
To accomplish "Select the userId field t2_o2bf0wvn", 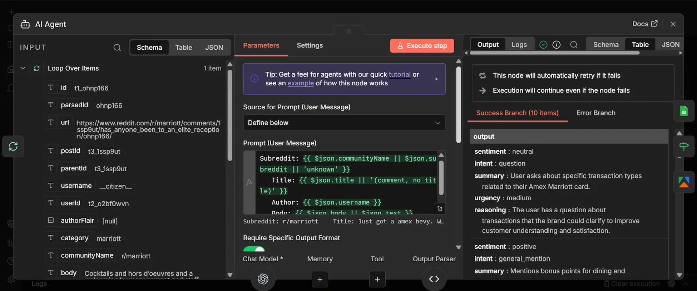I will 88,203.
